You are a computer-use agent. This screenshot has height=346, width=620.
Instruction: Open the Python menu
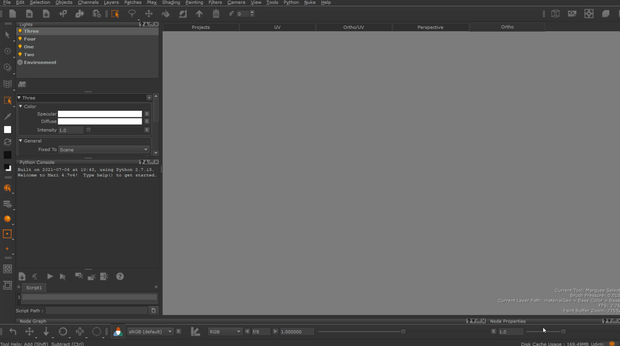(x=291, y=2)
